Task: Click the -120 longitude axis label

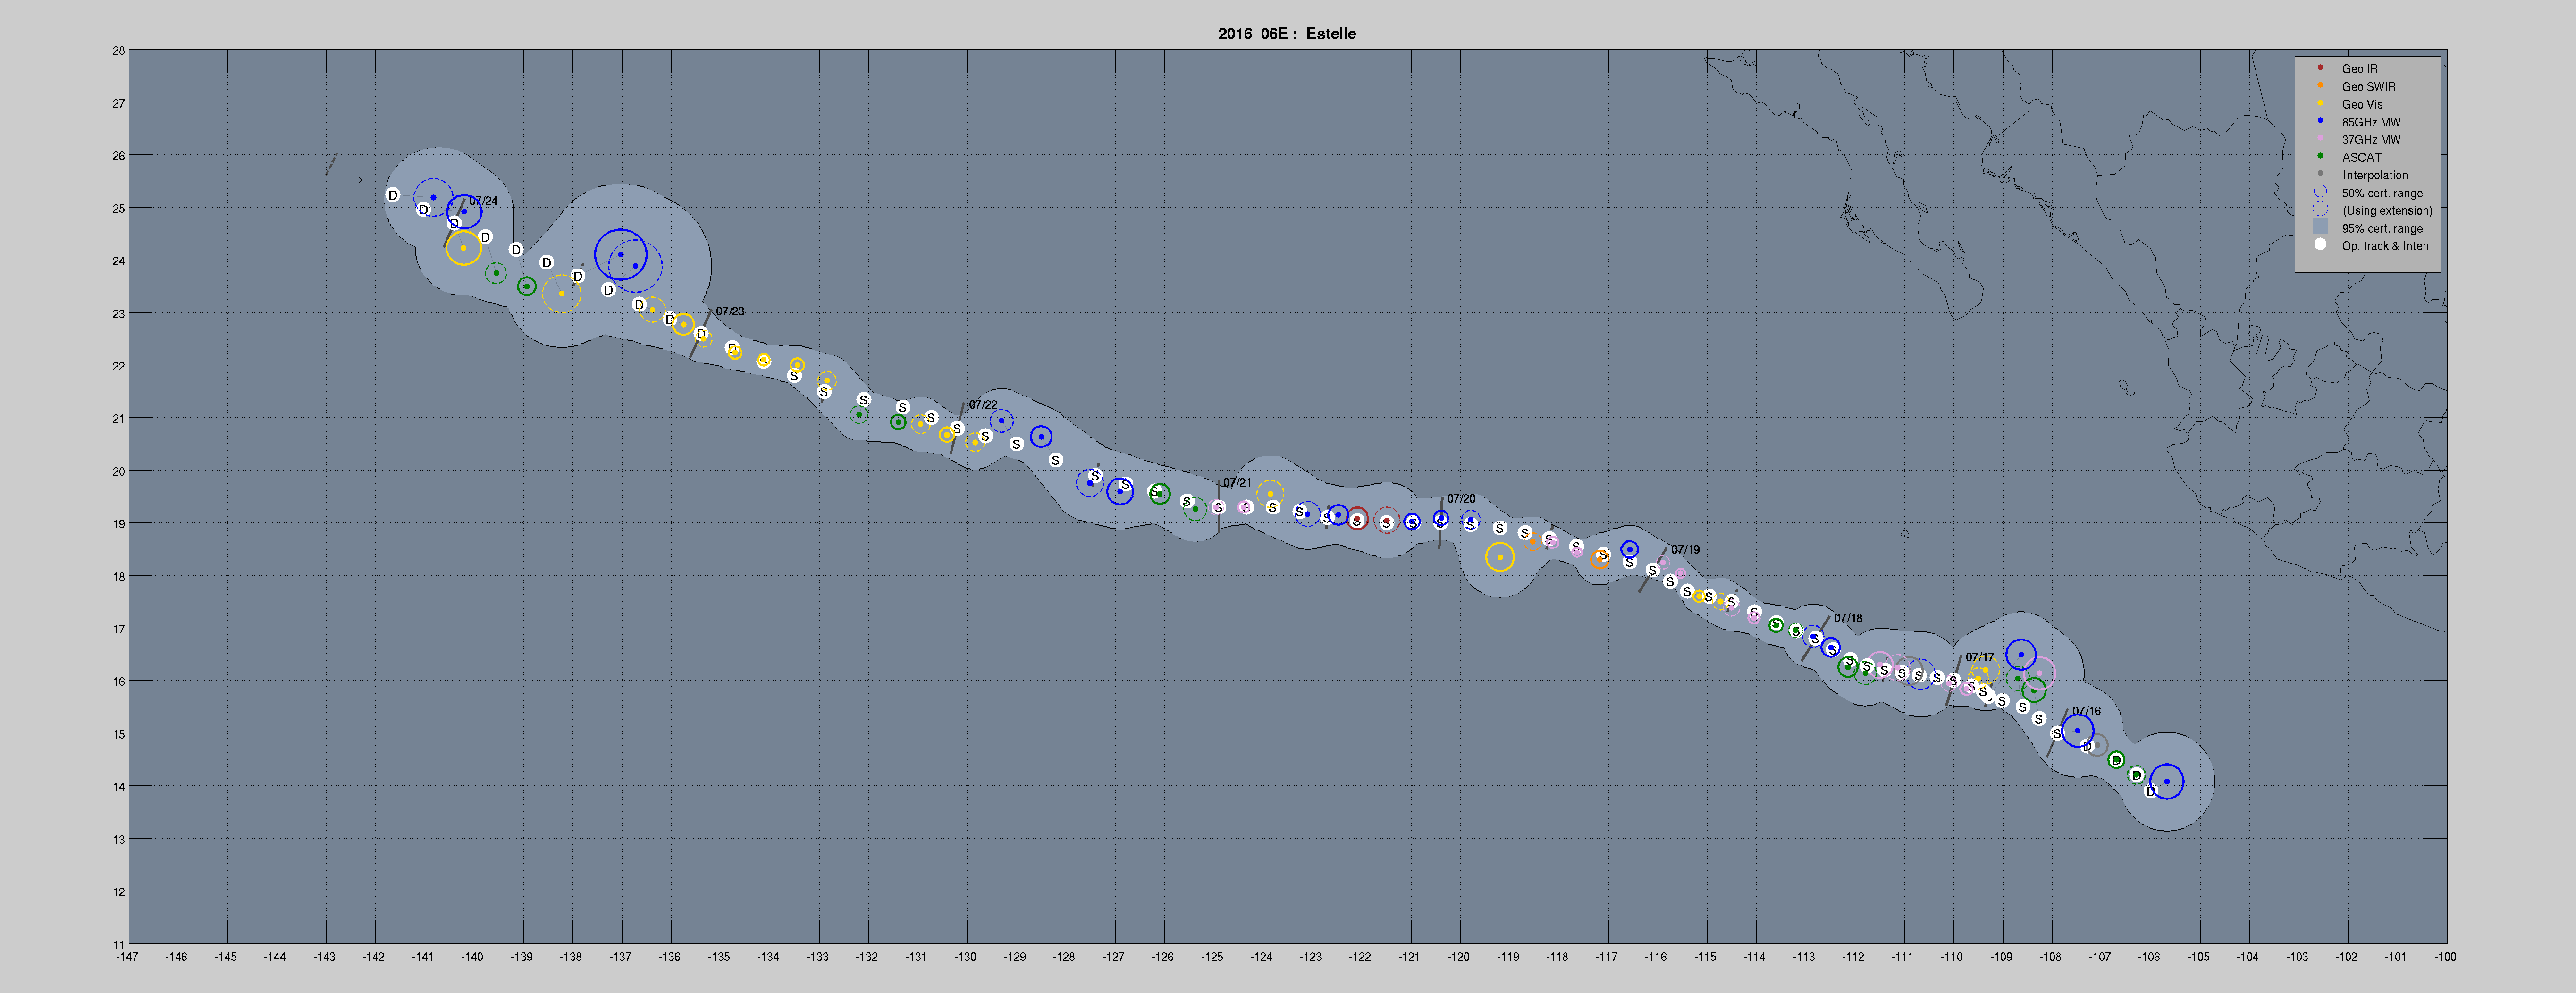Action: 1458,957
